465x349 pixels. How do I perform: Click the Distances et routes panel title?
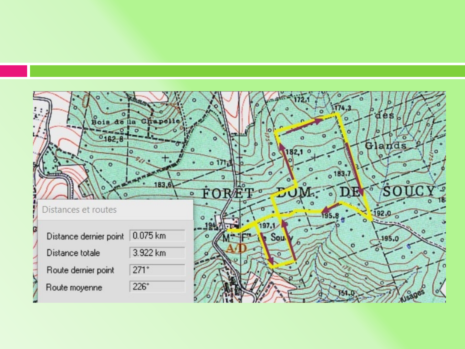tap(79, 210)
